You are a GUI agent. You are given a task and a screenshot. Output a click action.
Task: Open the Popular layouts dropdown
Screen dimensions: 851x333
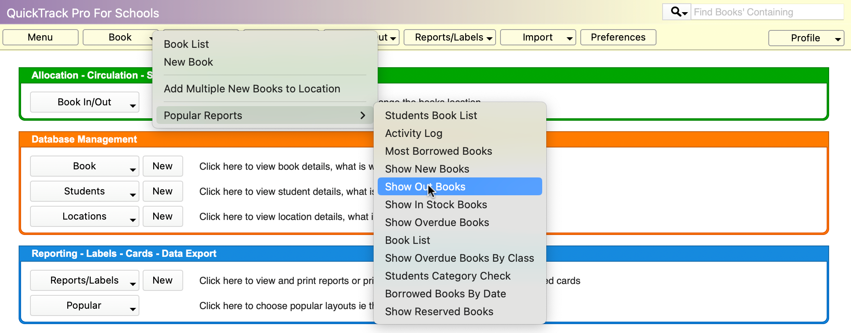[x=84, y=305]
